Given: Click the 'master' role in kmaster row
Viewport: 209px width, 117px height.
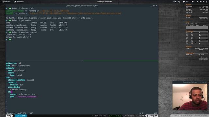Looking at the screenshot, I should [x=44, y=25].
